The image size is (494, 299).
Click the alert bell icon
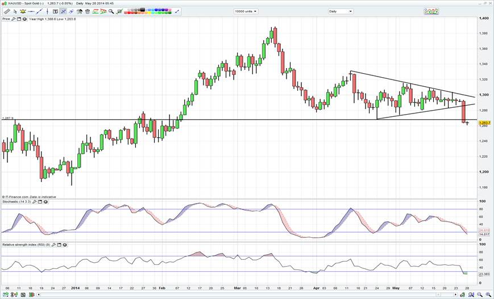point(23,11)
